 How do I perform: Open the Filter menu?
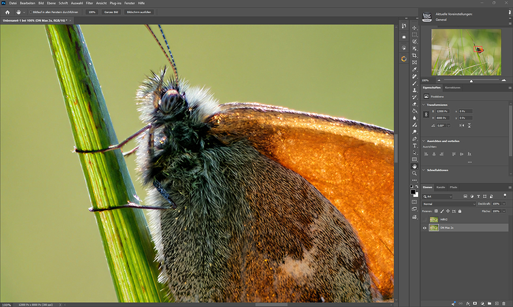89,3
